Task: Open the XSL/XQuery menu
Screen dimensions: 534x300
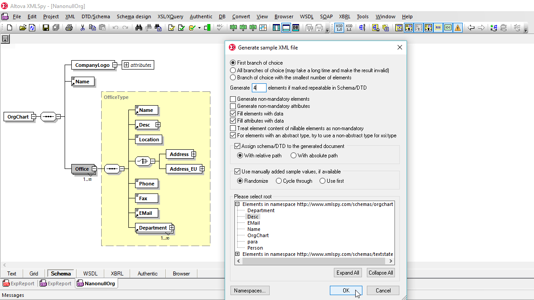Action: (170, 16)
